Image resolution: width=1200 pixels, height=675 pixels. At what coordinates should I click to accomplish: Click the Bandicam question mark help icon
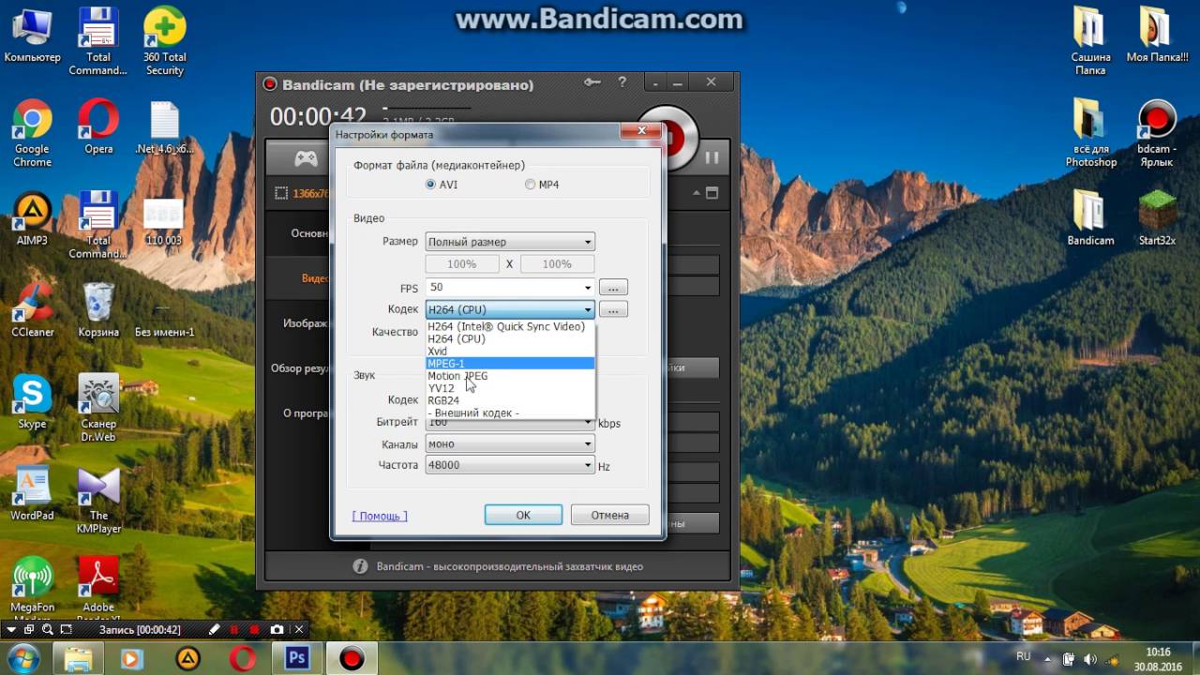pyautogui.click(x=622, y=83)
